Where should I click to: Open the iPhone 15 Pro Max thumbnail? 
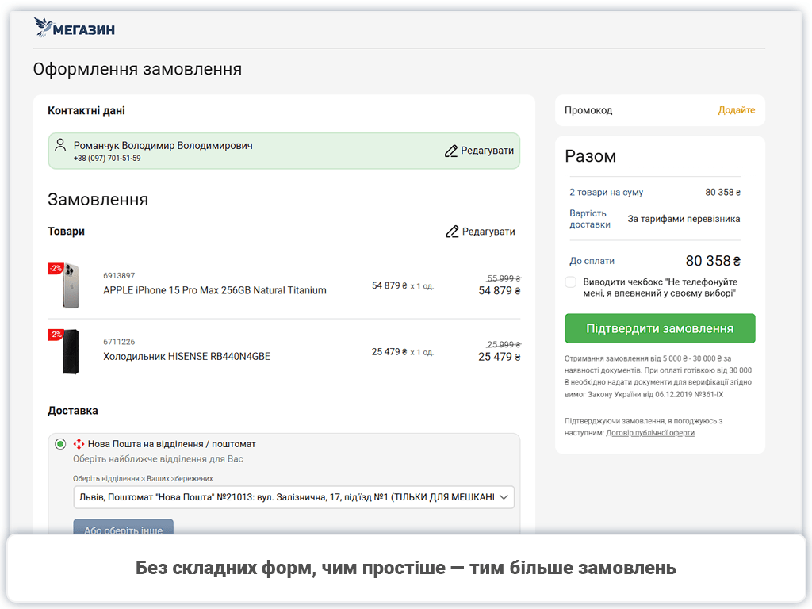(71, 285)
